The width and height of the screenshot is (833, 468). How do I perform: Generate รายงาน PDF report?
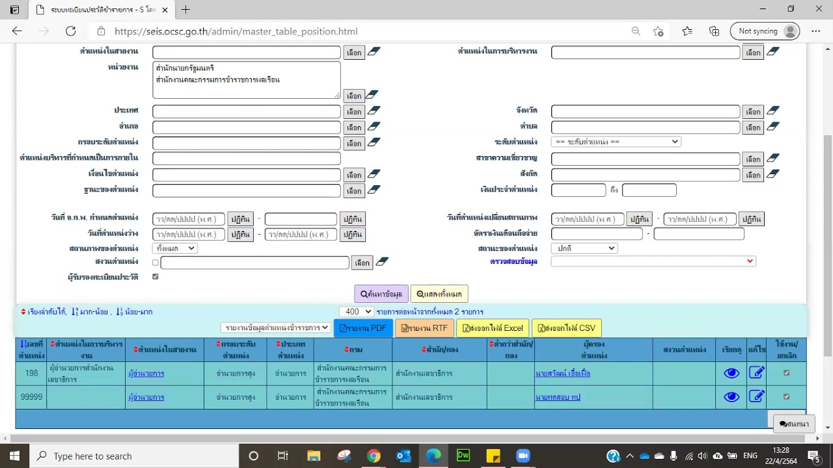click(363, 328)
